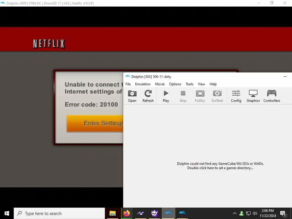Open the clock showing 2:06 PM
Screen dimensions: 292x219
(x=267, y=213)
